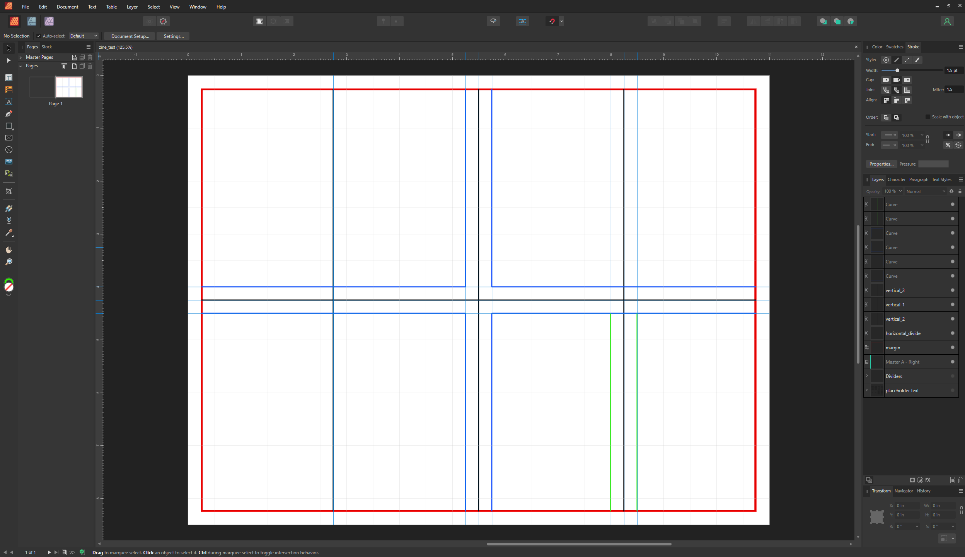The height and width of the screenshot is (557, 965).
Task: Click the stroke Width slider handle
Action: 897,70
